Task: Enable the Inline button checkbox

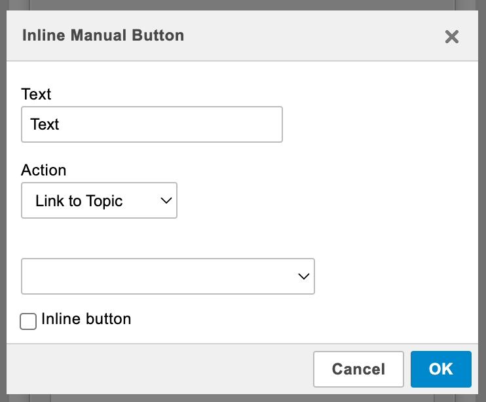Action: pos(28,321)
